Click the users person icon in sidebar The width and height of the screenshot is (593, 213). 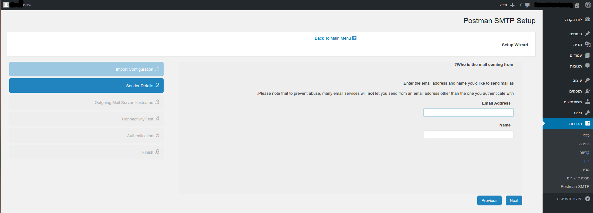[x=588, y=102]
